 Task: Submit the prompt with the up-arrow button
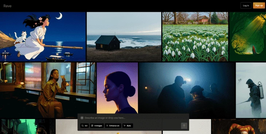pyautogui.click(x=184, y=126)
